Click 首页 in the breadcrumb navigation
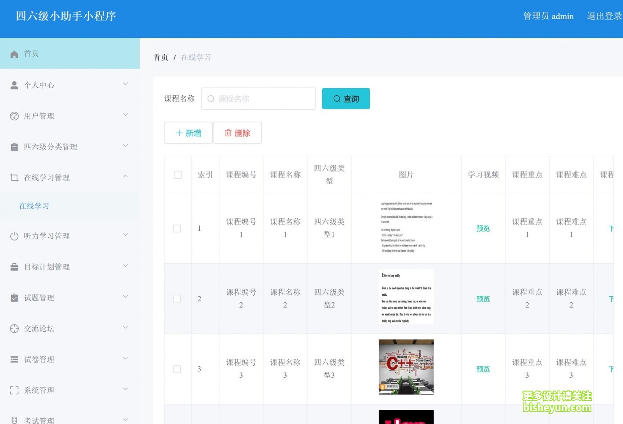The image size is (623, 424). (x=161, y=57)
